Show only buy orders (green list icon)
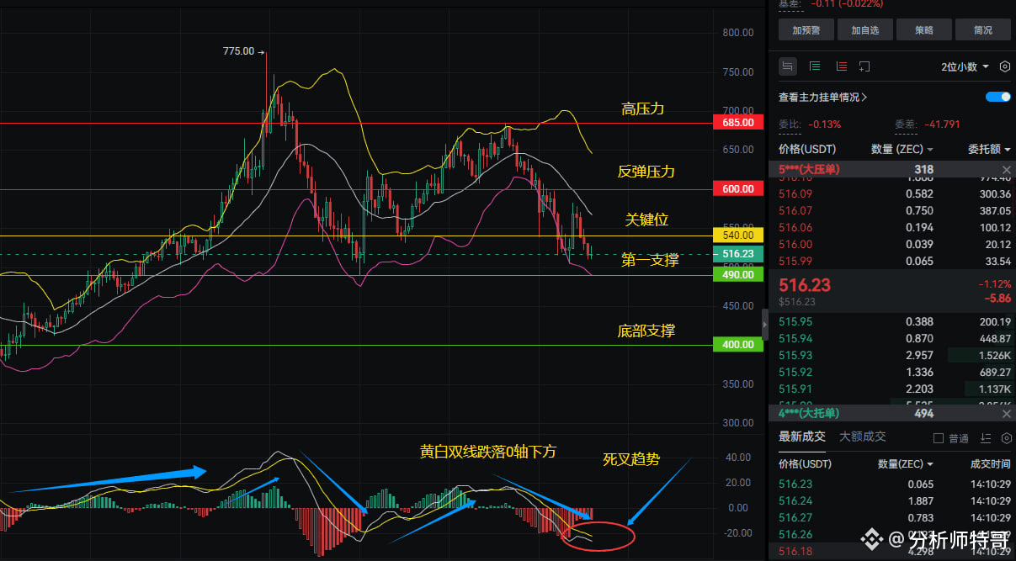Screen dimensions: 1016x561 tap(815, 66)
